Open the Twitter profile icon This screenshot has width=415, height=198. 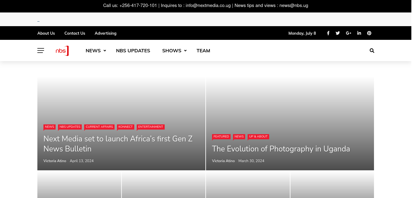coord(338,33)
